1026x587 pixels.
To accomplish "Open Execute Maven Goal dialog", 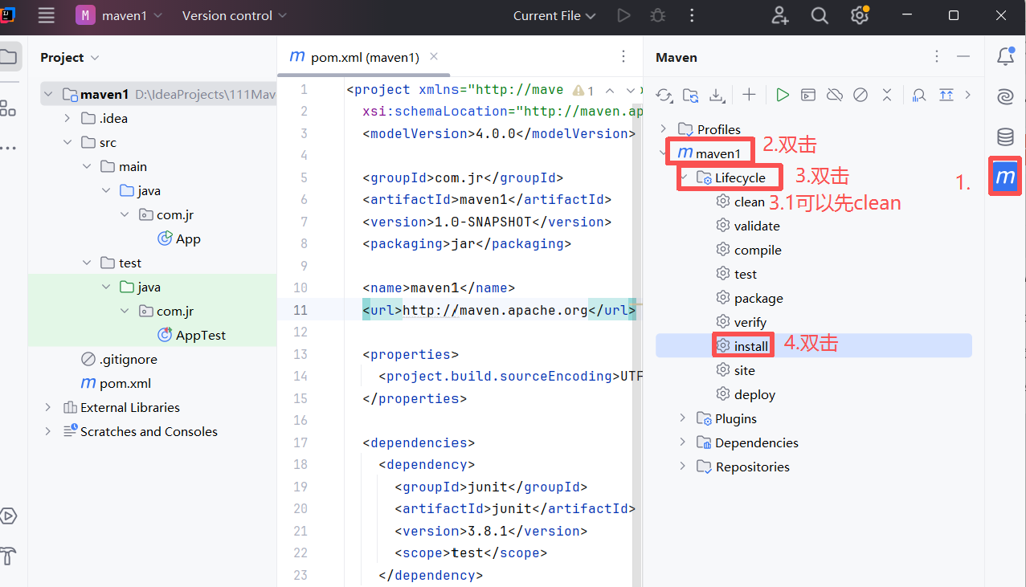I will (808, 95).
